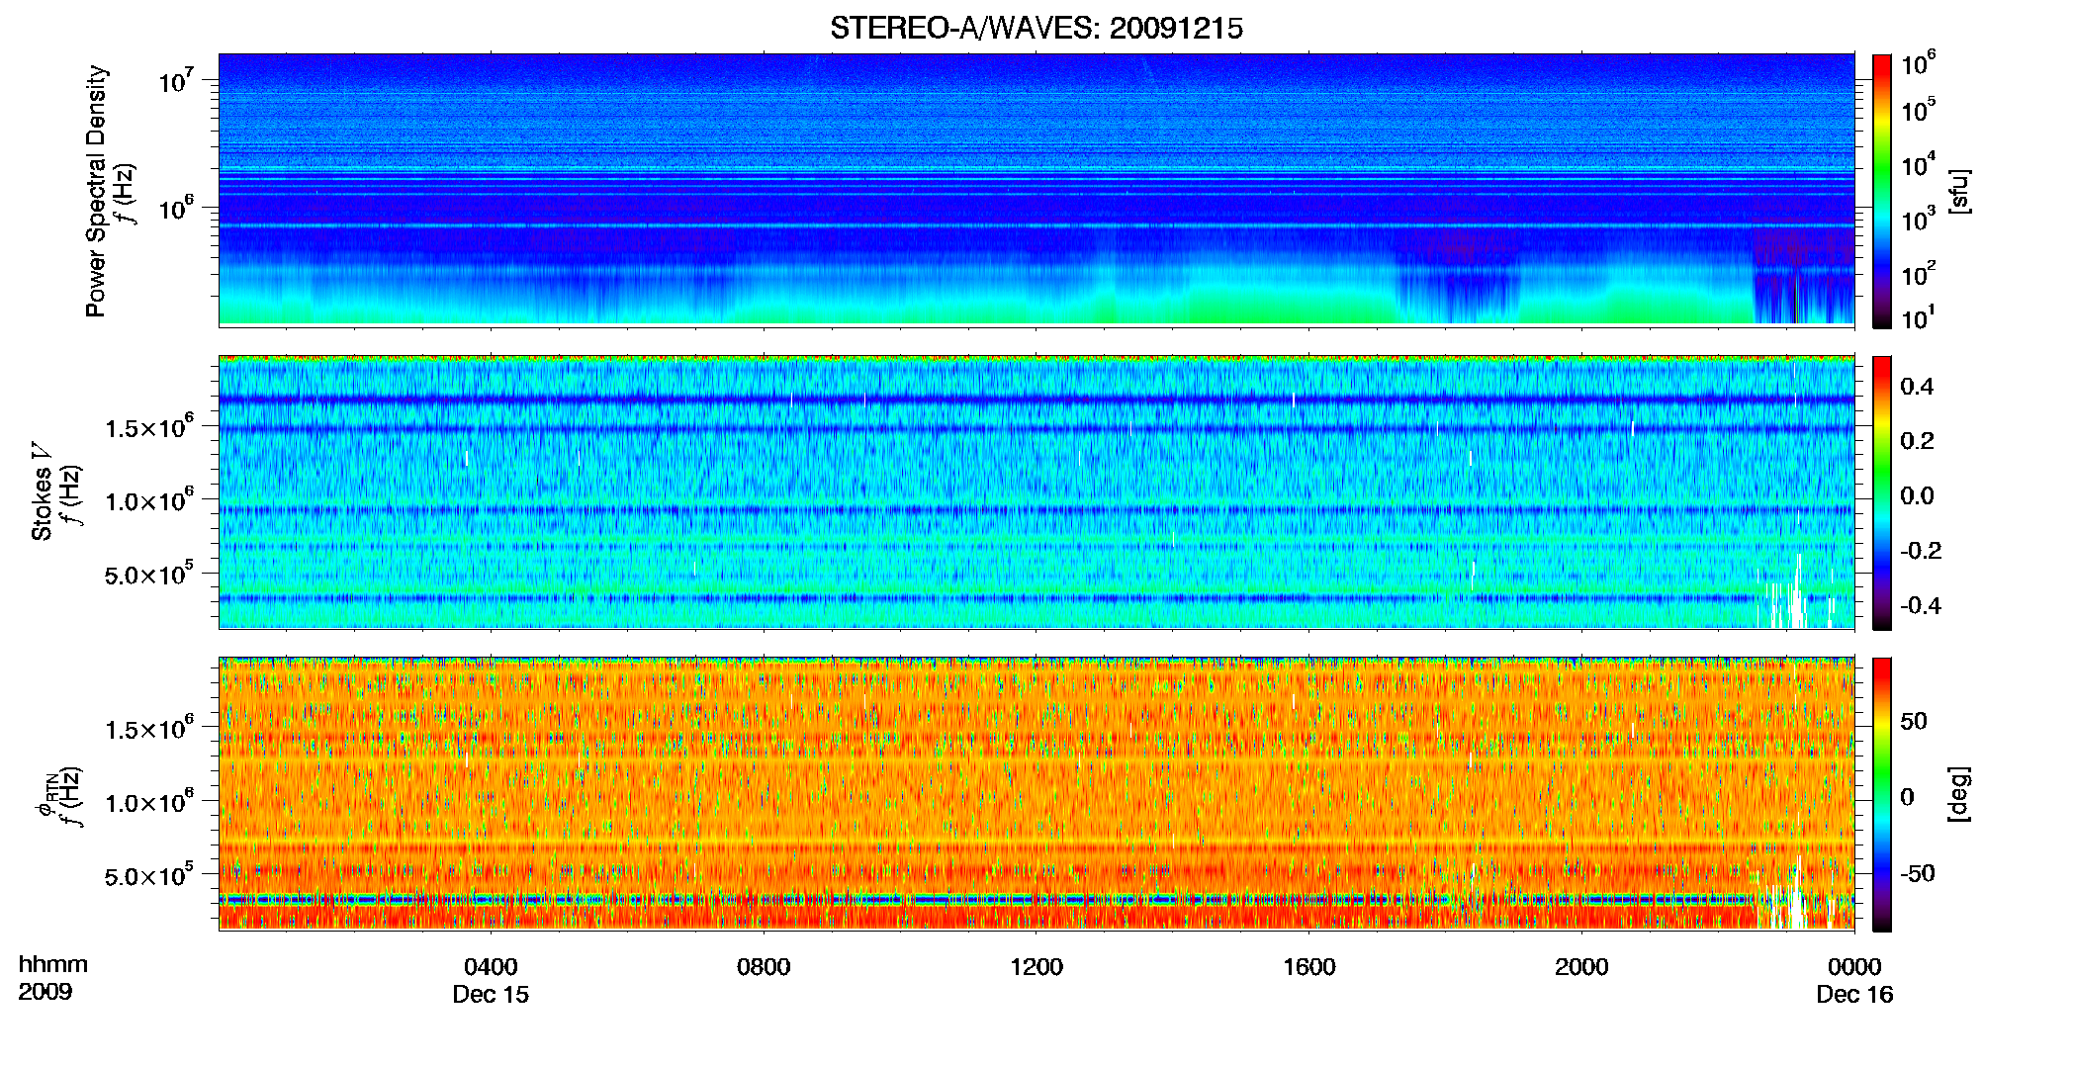
Task: Select the 2000 time axis label
Action: (x=1581, y=967)
